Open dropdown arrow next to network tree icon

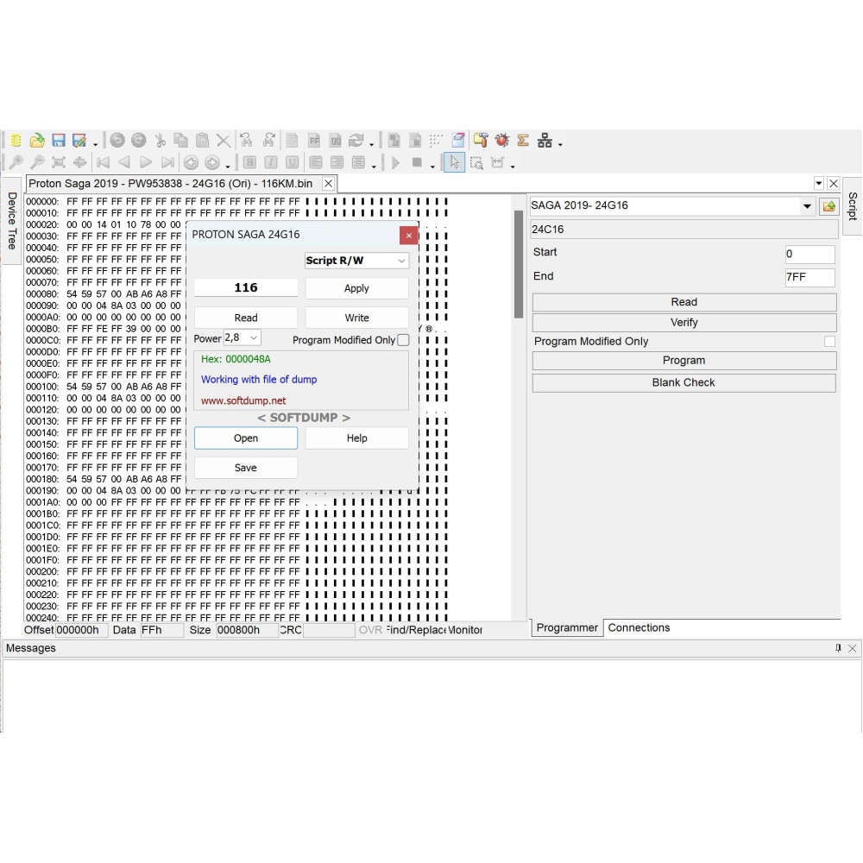click(x=560, y=144)
